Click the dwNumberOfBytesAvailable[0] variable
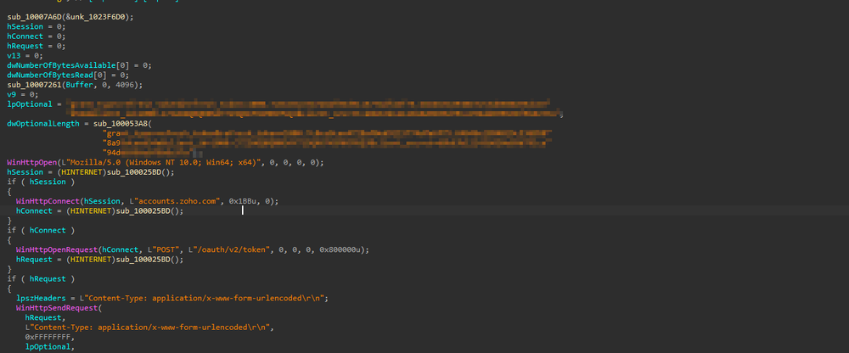The image size is (849, 353). point(70,65)
